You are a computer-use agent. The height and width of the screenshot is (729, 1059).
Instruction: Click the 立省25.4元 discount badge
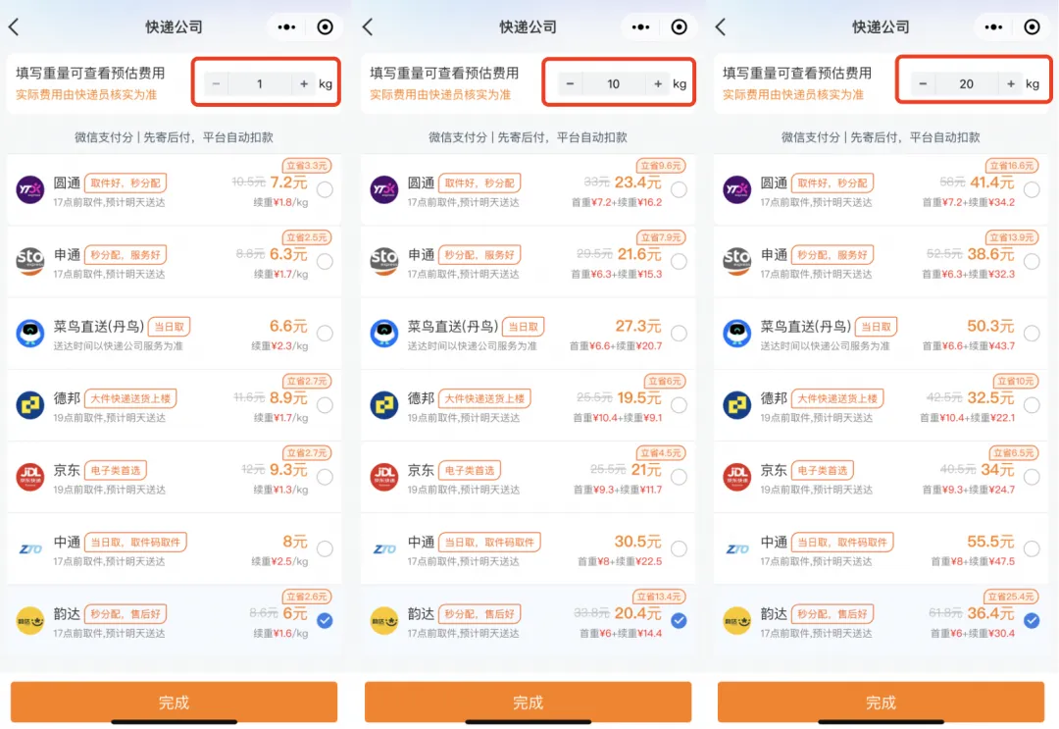pos(1011,597)
